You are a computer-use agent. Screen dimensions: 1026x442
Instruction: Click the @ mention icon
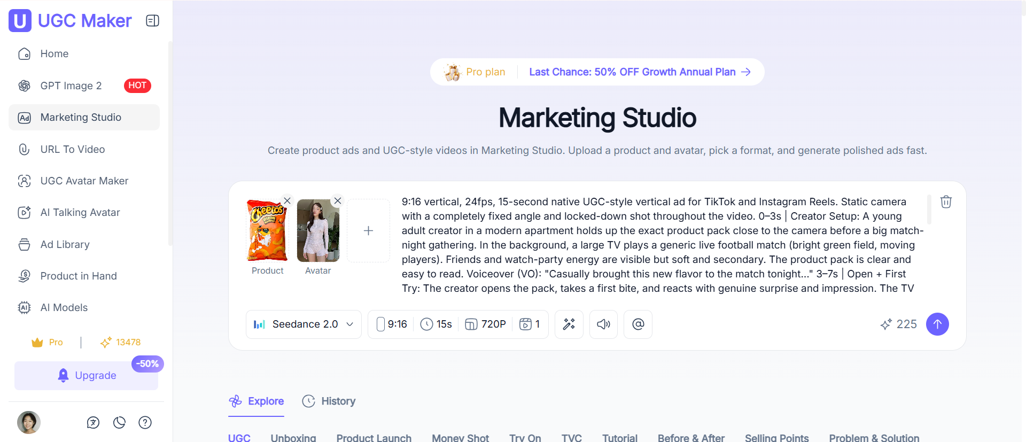[x=638, y=324]
